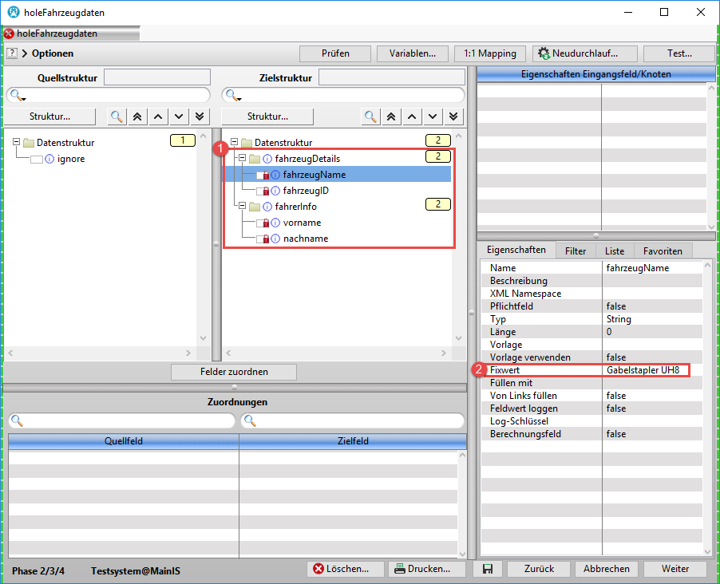Select the fahrzeugID tree item

click(x=306, y=191)
